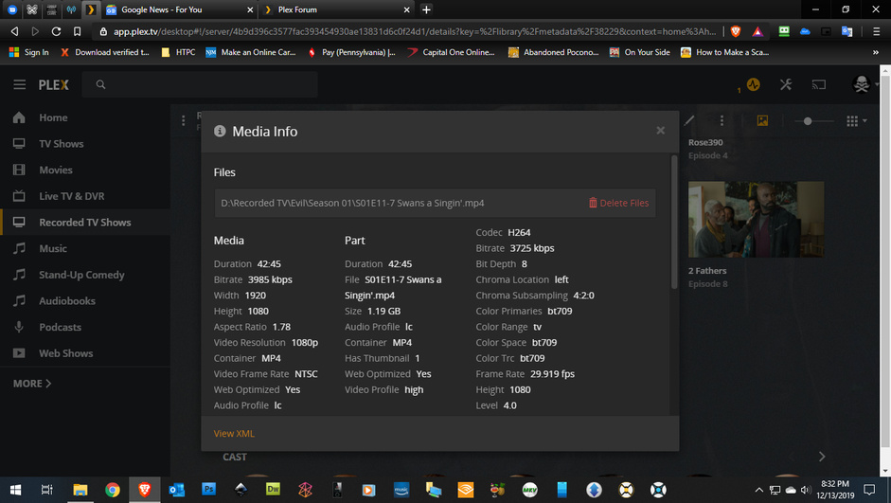Click the file path text

352,203
